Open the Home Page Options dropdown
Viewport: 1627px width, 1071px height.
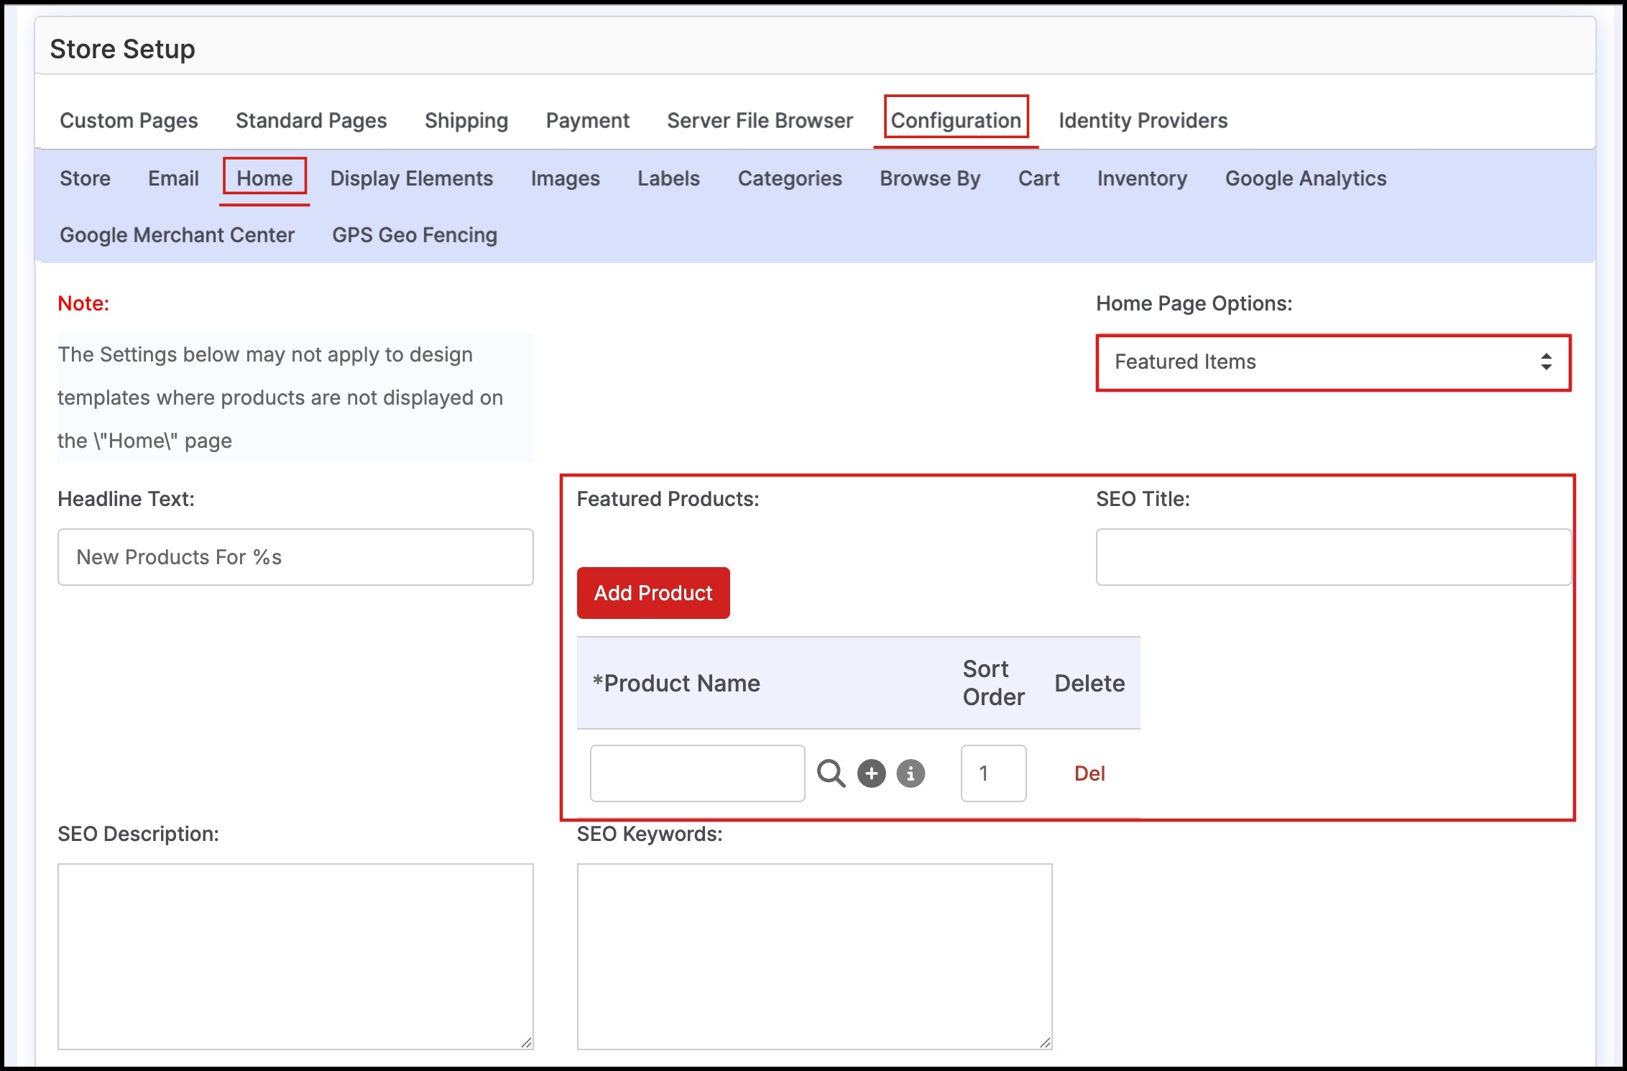click(x=1333, y=362)
